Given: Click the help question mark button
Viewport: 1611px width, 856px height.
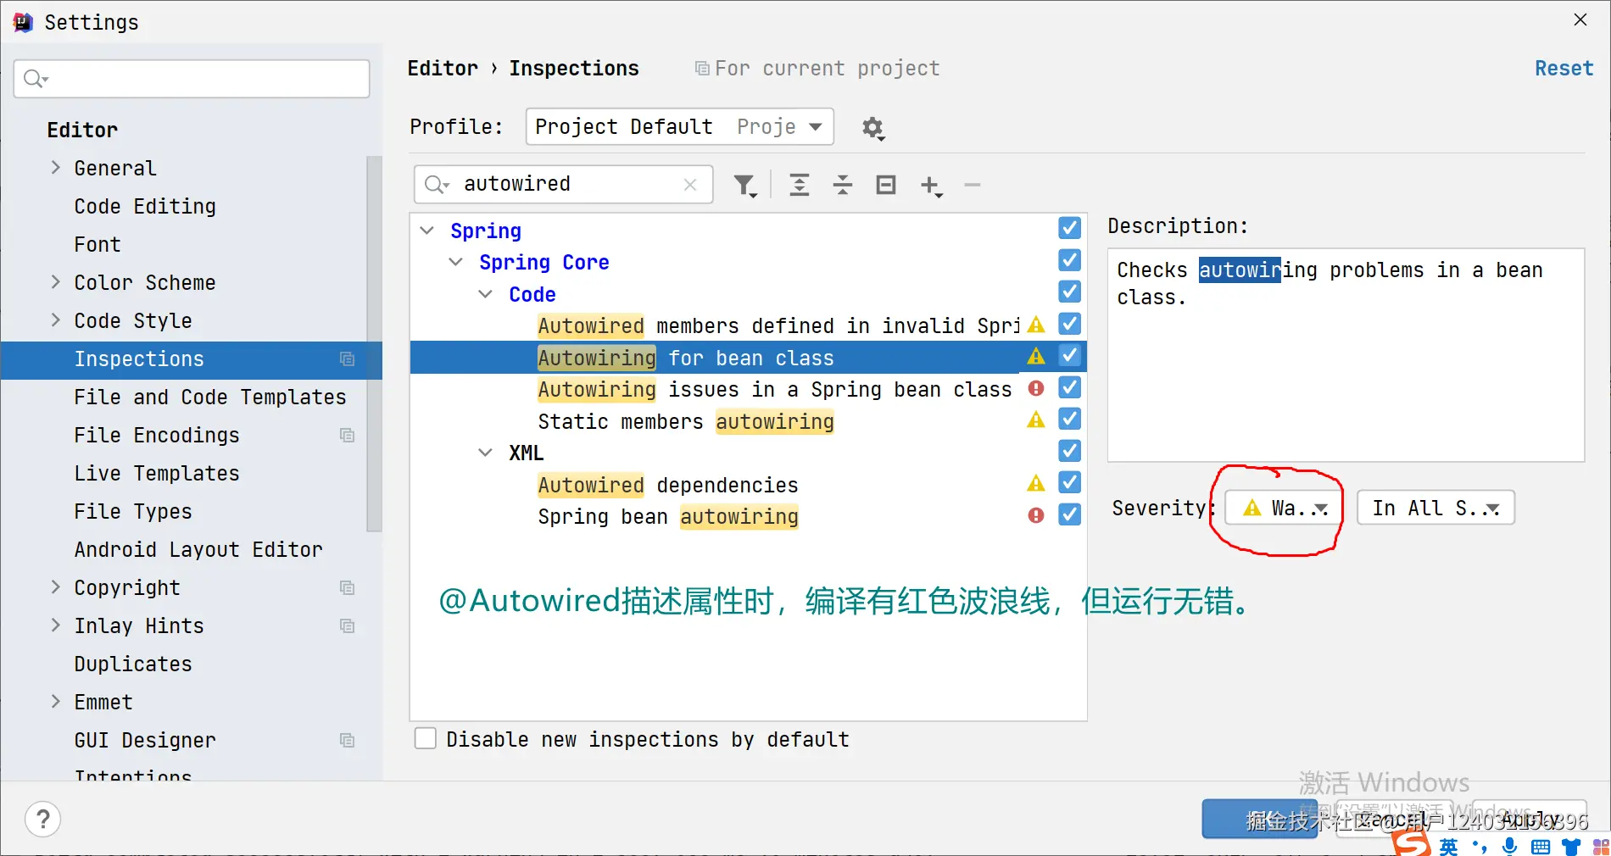Looking at the screenshot, I should click(43, 819).
